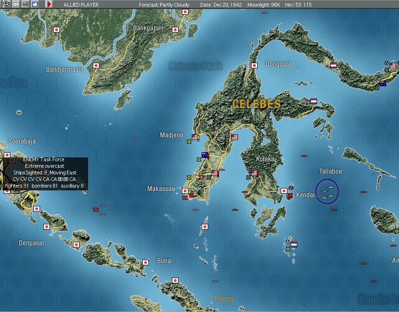Viewport: 399px width, 312px height.
Task: Click the Balikpapan city label
Action: [x=148, y=28]
